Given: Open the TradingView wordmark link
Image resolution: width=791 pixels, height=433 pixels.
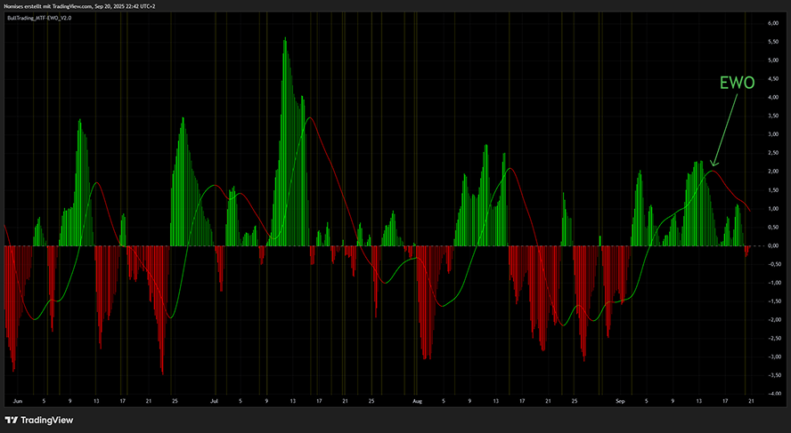Looking at the screenshot, I should click(46, 420).
